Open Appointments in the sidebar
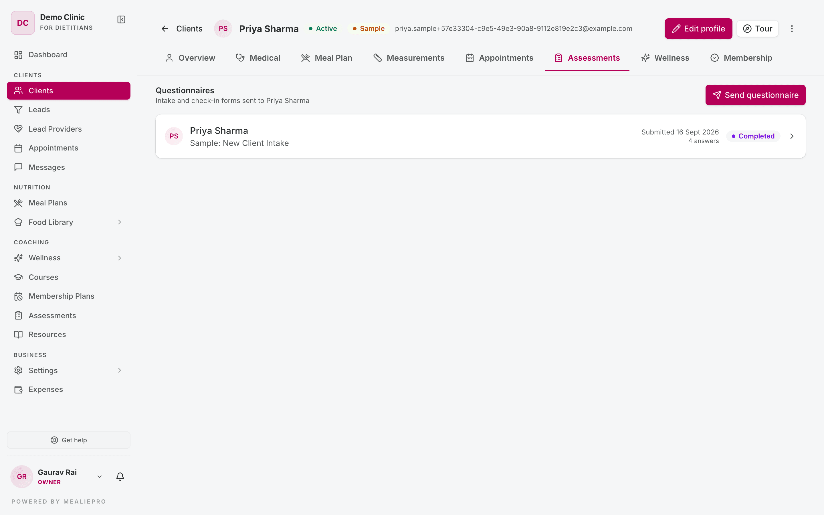 68,148
